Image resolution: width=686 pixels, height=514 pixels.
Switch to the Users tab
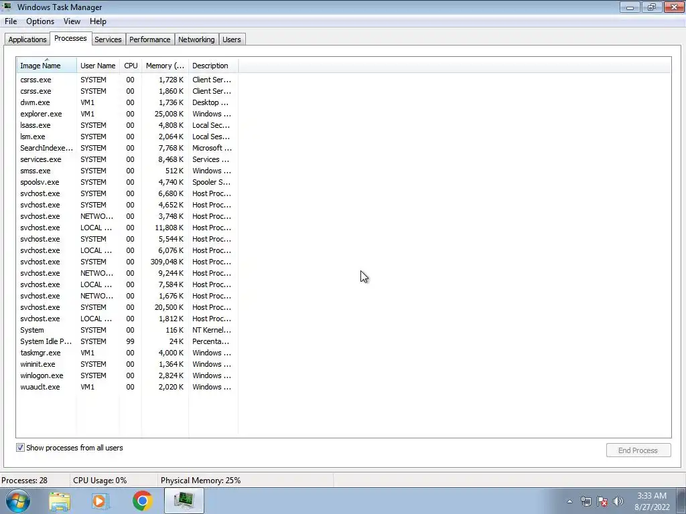coord(231,39)
